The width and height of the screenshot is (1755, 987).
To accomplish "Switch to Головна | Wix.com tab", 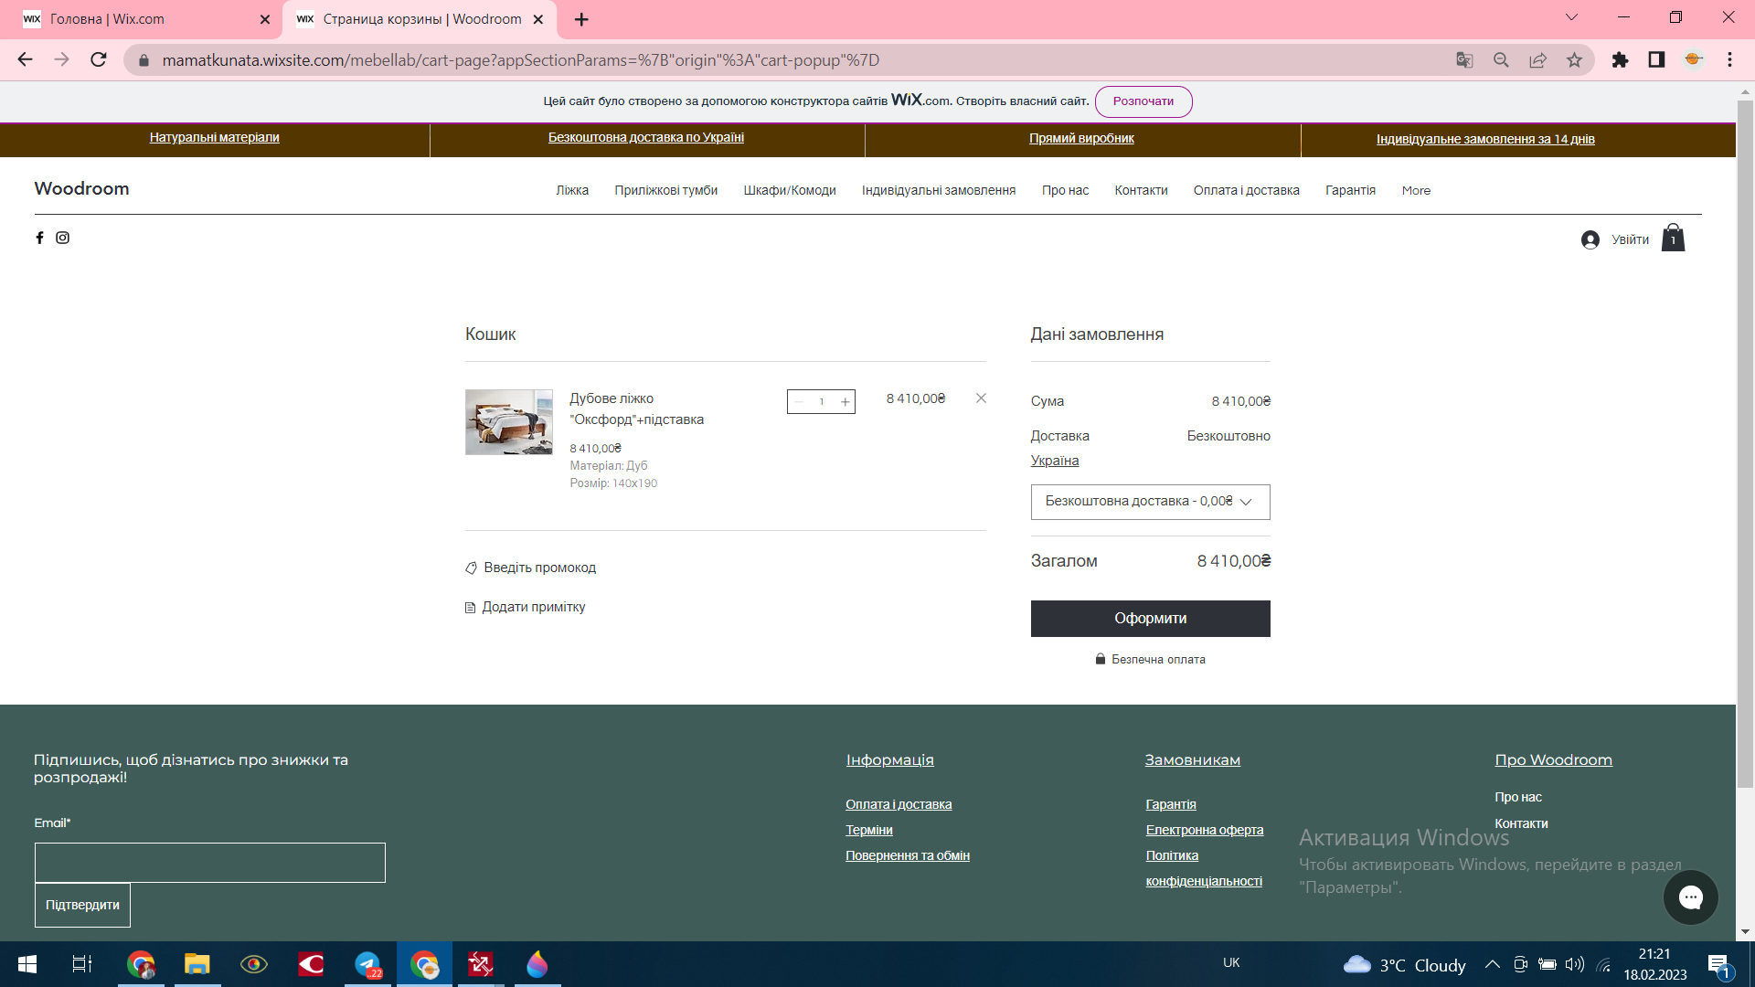I will (x=137, y=19).
